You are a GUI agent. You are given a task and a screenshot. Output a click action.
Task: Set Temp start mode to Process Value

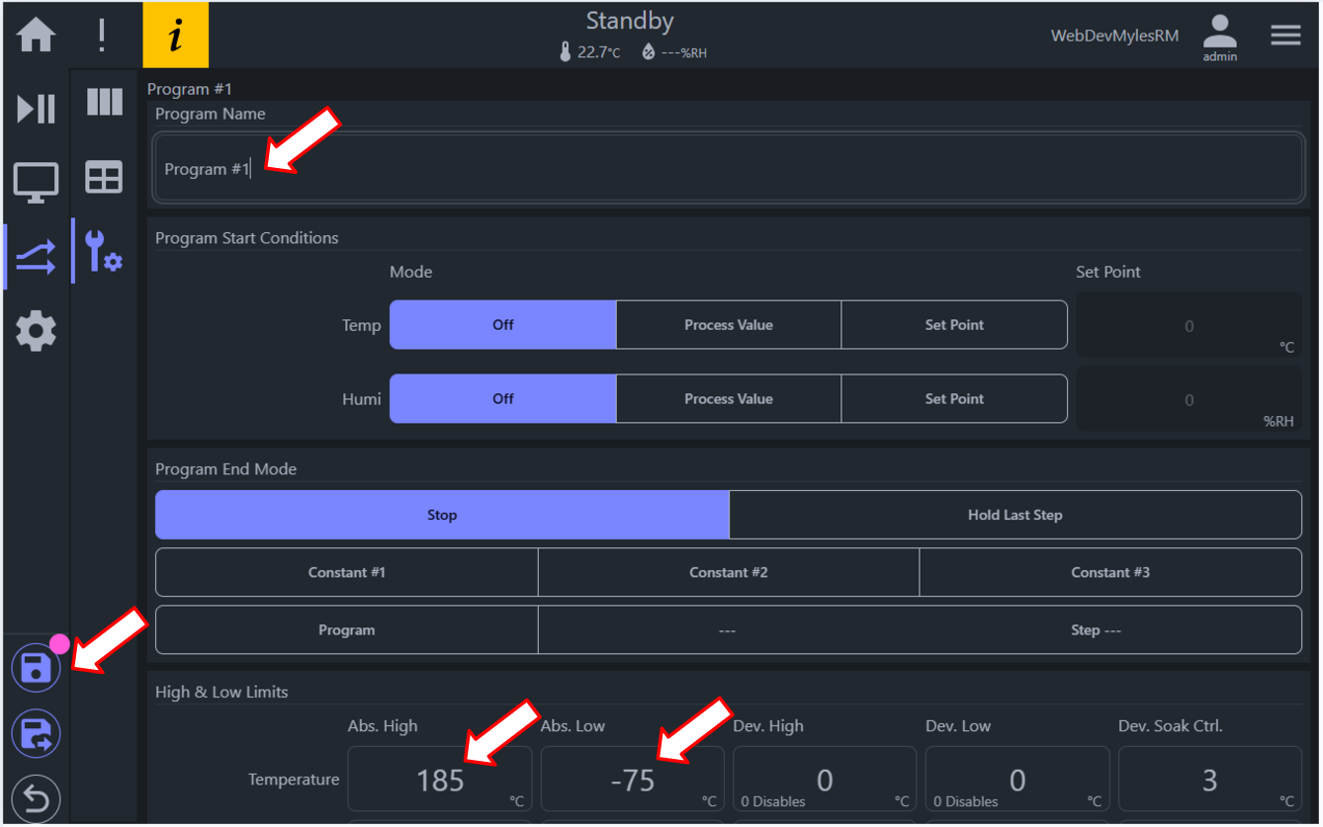[x=729, y=325]
